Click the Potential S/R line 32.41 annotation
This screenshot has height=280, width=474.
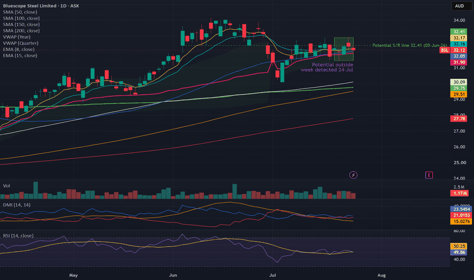pos(409,45)
